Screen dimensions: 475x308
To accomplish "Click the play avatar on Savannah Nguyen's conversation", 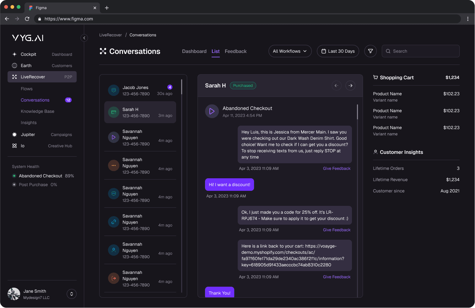I will tap(113, 137).
